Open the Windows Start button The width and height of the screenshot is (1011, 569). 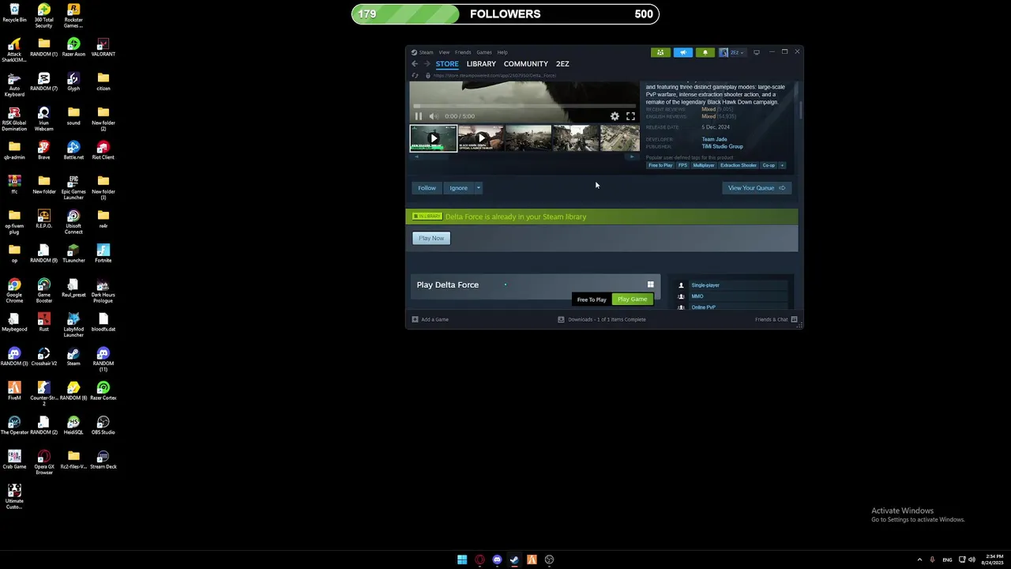click(462, 560)
